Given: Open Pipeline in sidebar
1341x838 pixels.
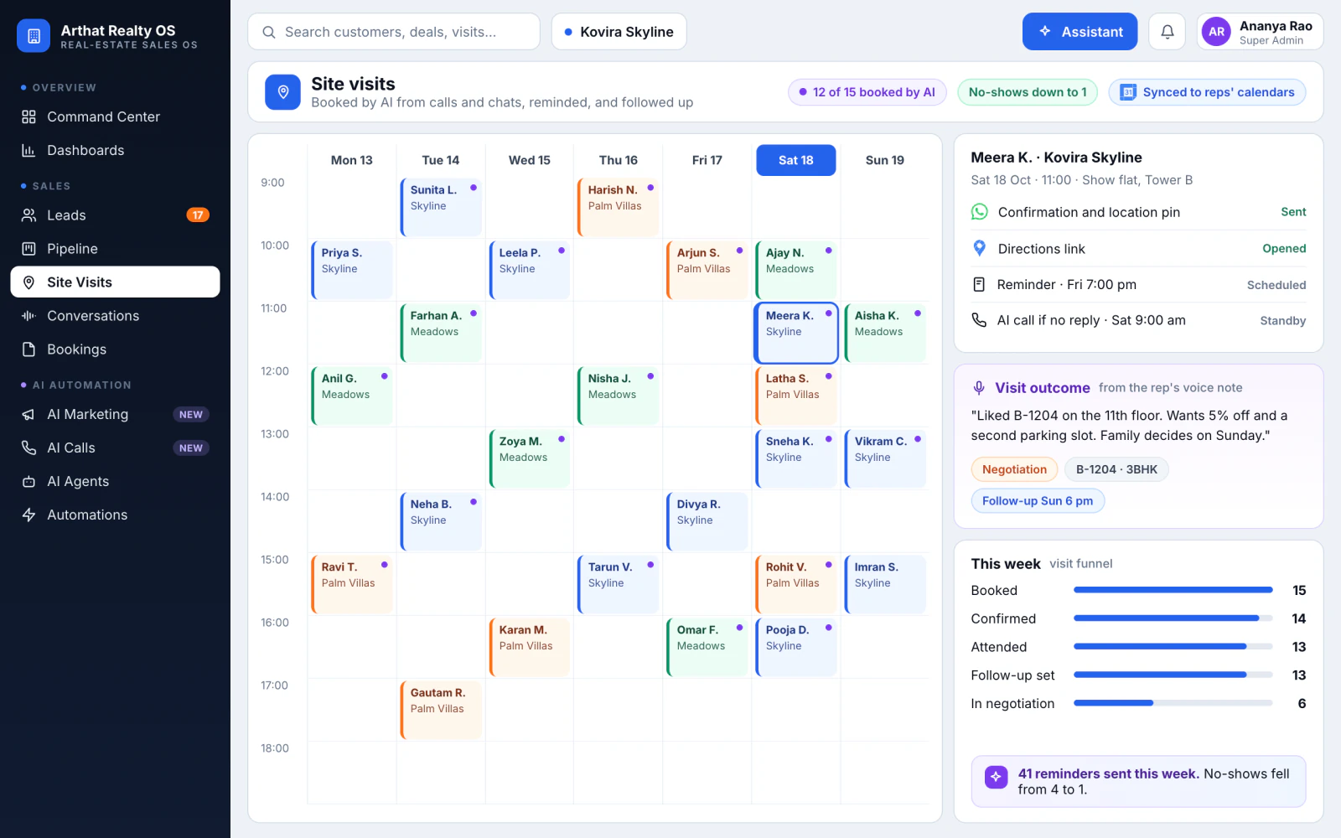Looking at the screenshot, I should (x=115, y=249).
